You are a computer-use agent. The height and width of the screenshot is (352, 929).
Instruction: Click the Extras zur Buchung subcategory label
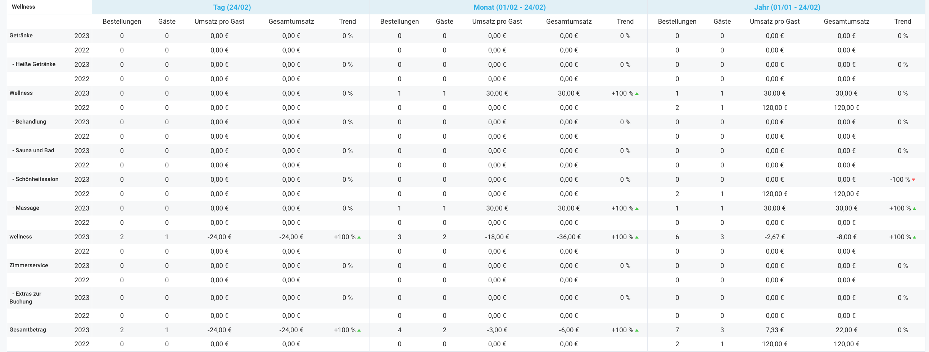(26, 298)
